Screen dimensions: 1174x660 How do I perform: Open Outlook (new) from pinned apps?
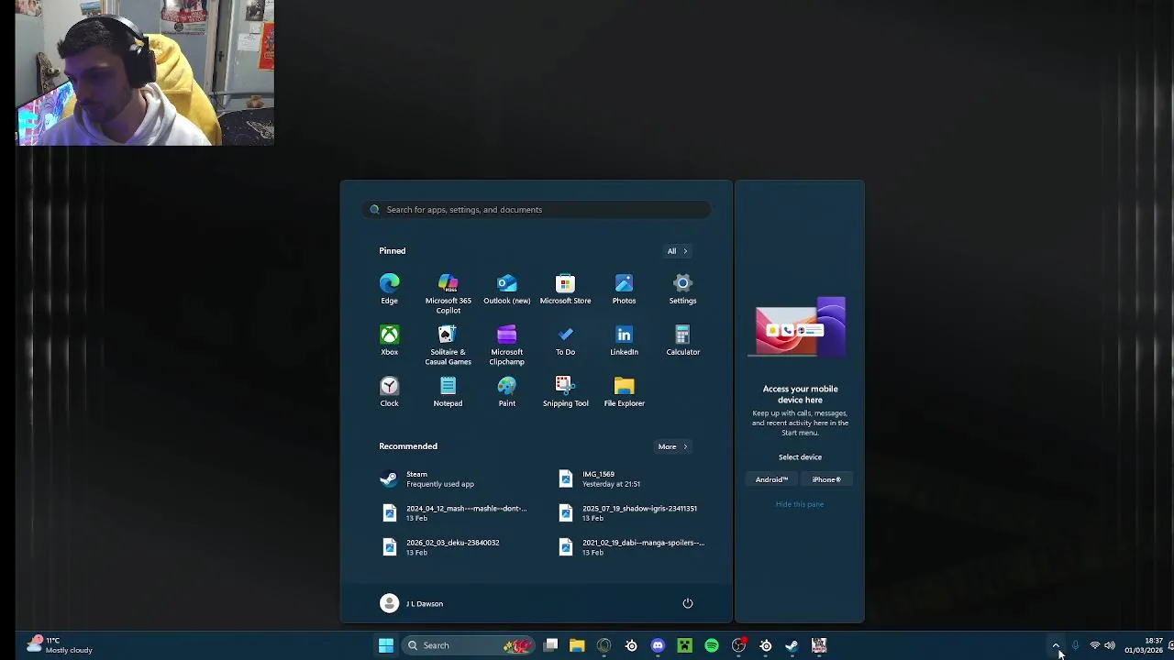pos(506,289)
